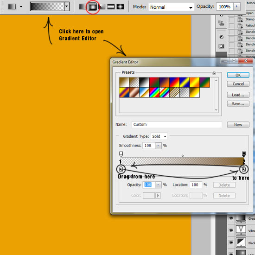The image size is (255, 255).
Task: Select the left opacity stop above gradient bar
Action: [121, 154]
